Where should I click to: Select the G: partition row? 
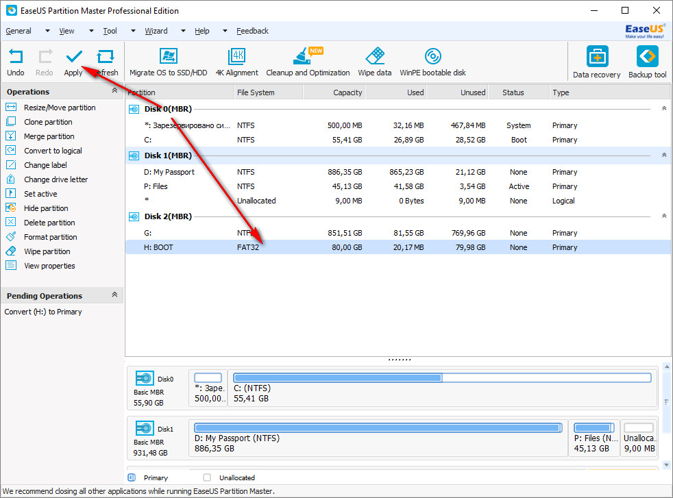tap(398, 233)
